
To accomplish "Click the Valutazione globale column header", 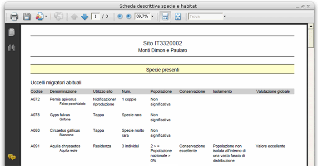I will coord(273,91).
